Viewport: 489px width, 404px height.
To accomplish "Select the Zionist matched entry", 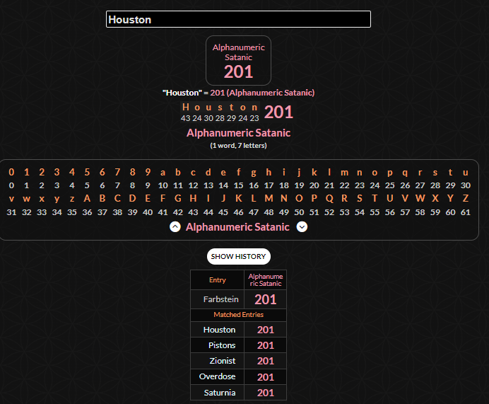I will click(x=223, y=361).
